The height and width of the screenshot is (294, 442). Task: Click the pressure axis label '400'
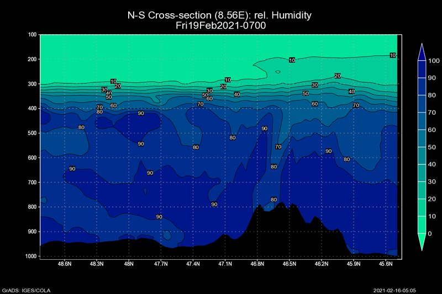[33, 108]
